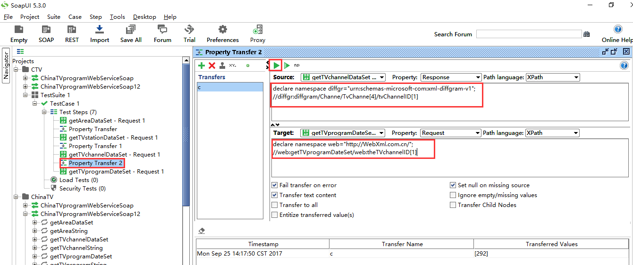Create new SOAP project from toolbar
Viewport: 633px width, 265px height.
click(46, 30)
